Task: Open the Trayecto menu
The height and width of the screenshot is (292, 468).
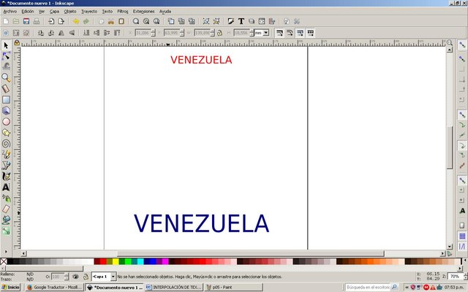Action: click(x=89, y=12)
